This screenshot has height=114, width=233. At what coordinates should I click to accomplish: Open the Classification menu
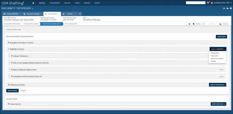(55, 3)
